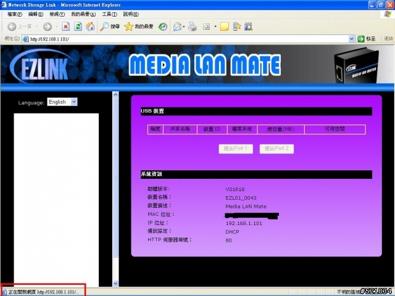Viewport: 395px width, 296px height.
Task: Click the Edit page toolbar icon
Action: pyautogui.click(x=206, y=27)
